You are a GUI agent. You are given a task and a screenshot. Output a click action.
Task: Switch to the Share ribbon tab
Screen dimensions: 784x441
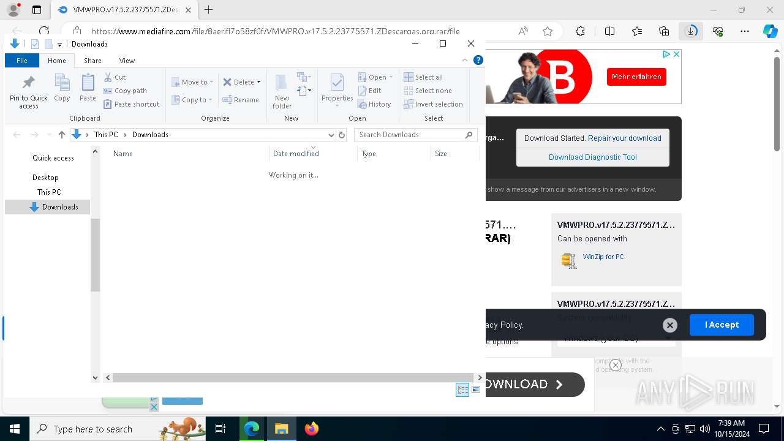click(x=92, y=61)
